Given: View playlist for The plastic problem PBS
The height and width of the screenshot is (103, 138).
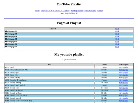Looking at the screenshot, I should (x=124, y=70).
